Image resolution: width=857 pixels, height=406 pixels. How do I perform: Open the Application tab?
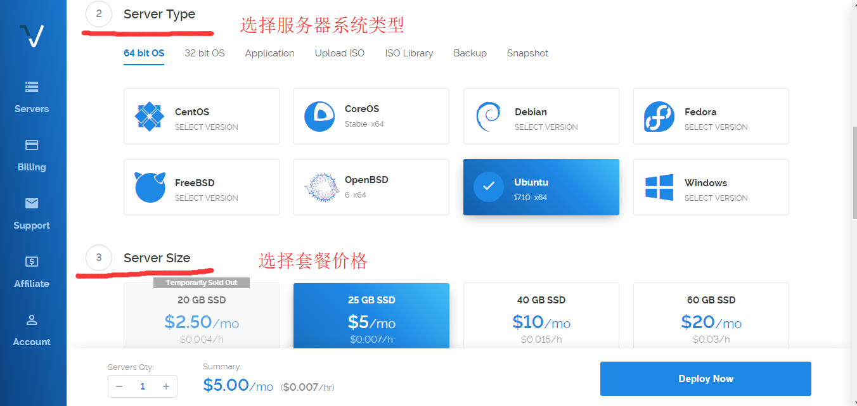[x=270, y=53]
